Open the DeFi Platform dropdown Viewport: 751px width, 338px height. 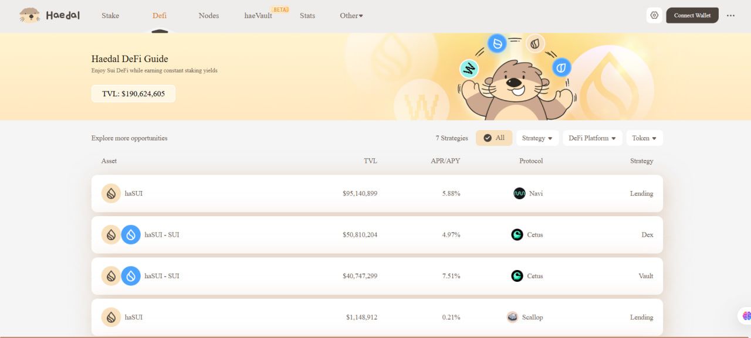(x=592, y=138)
